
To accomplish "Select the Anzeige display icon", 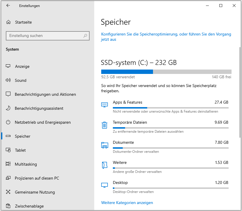I will [8, 66].
